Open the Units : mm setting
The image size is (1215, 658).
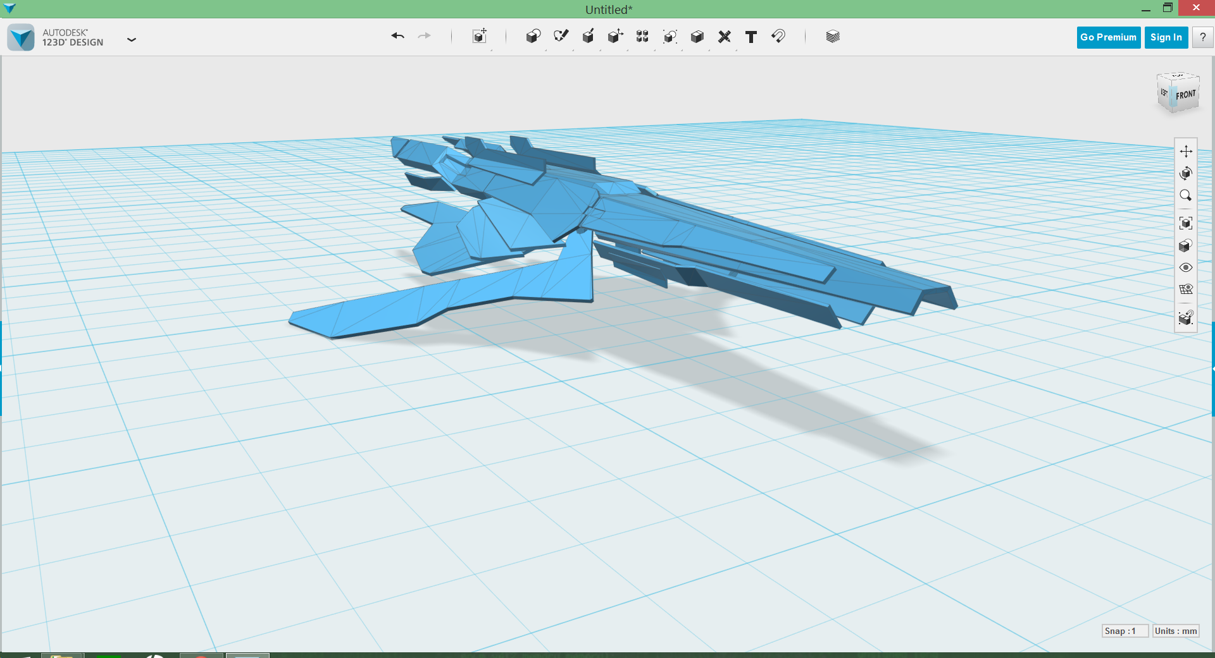click(1176, 631)
